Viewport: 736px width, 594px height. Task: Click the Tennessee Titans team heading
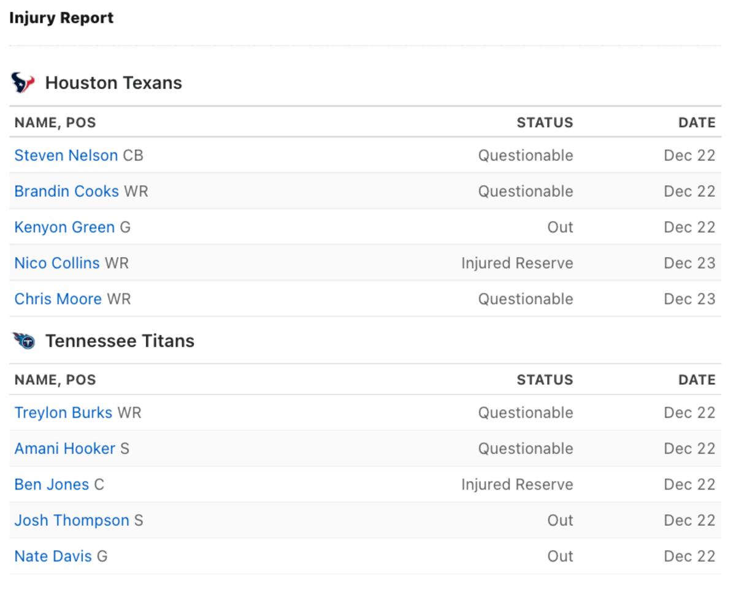coord(120,341)
